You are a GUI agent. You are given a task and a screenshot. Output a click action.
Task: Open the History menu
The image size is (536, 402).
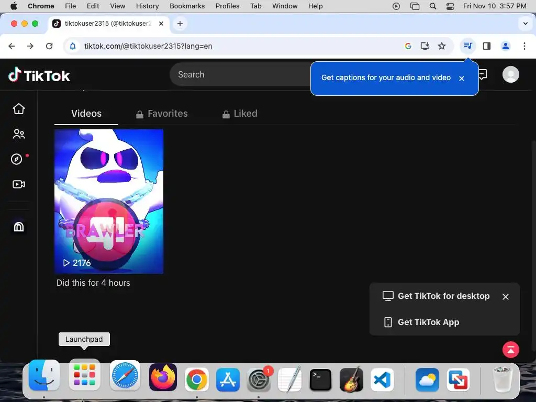point(147,6)
